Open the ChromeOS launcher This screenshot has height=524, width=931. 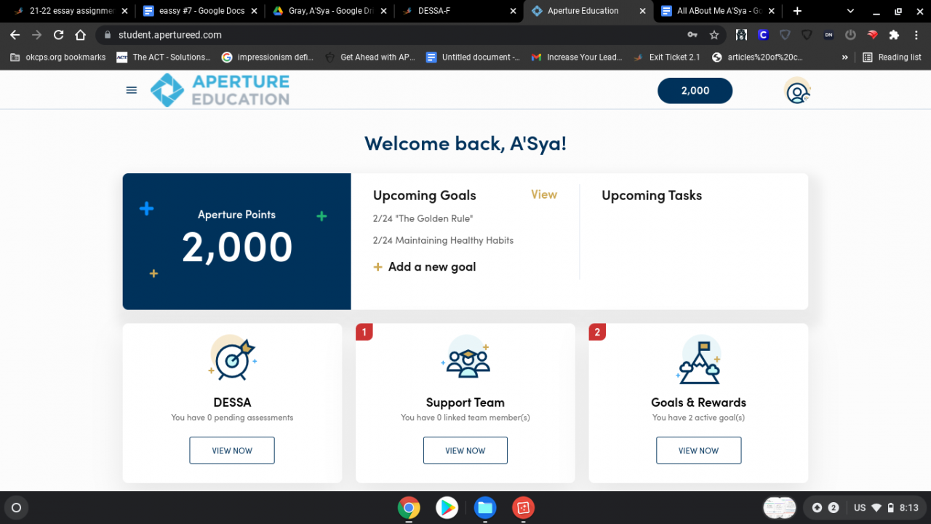(17, 507)
